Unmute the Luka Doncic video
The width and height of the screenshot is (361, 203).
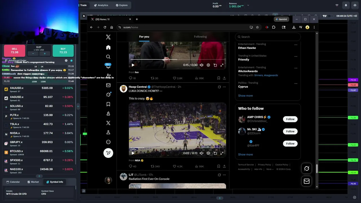pyautogui.click(x=201, y=153)
